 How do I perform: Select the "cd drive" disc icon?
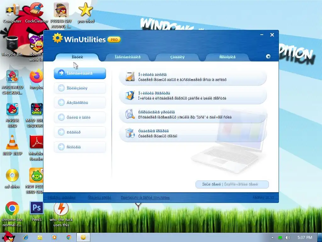tap(12, 179)
